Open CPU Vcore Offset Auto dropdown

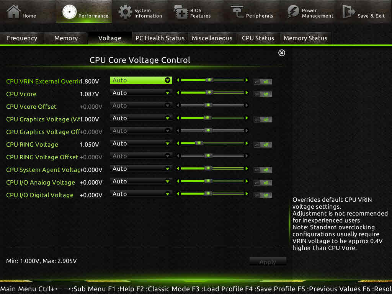point(141,106)
